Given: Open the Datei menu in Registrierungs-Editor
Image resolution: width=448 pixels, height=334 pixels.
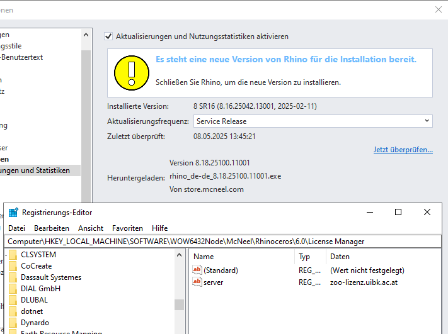Looking at the screenshot, I should point(16,228).
